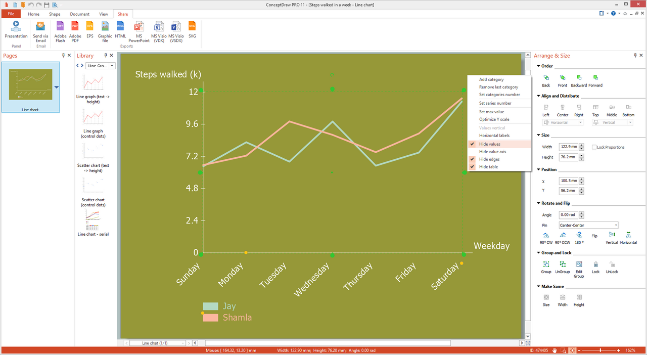Collapse the Group and Lock section
The width and height of the screenshot is (647, 355).
pyautogui.click(x=538, y=252)
